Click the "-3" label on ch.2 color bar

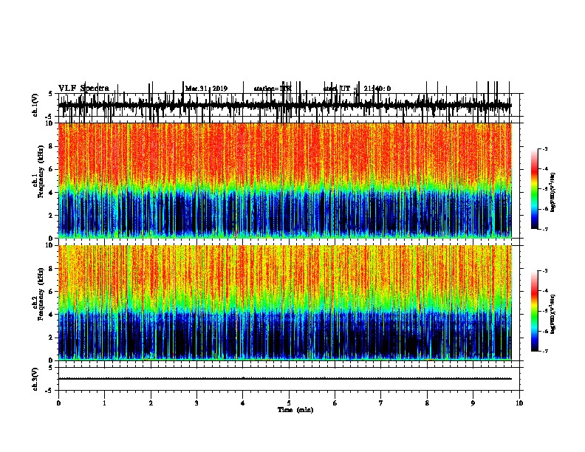pos(544,271)
